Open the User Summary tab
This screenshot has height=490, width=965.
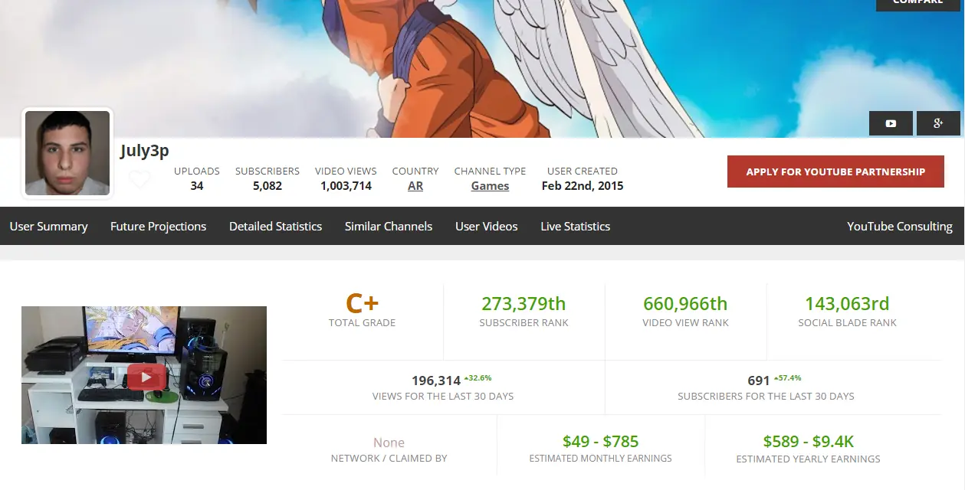48,226
